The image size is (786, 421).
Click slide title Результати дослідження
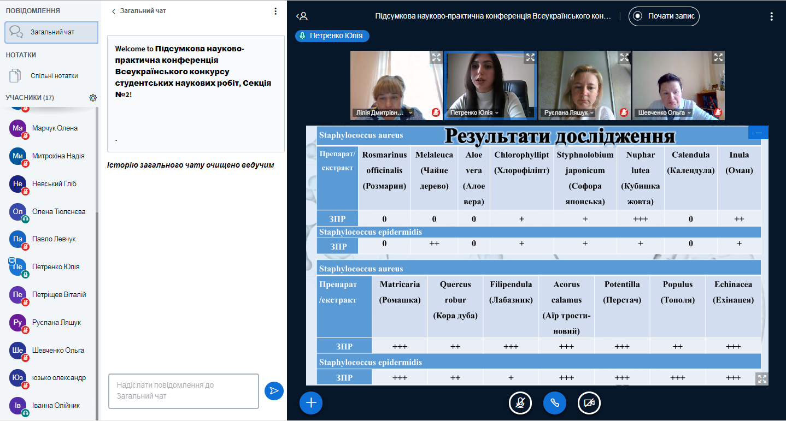click(559, 136)
